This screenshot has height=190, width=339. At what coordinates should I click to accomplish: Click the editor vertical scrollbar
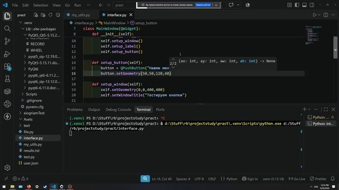pyautogui.click(x=335, y=47)
